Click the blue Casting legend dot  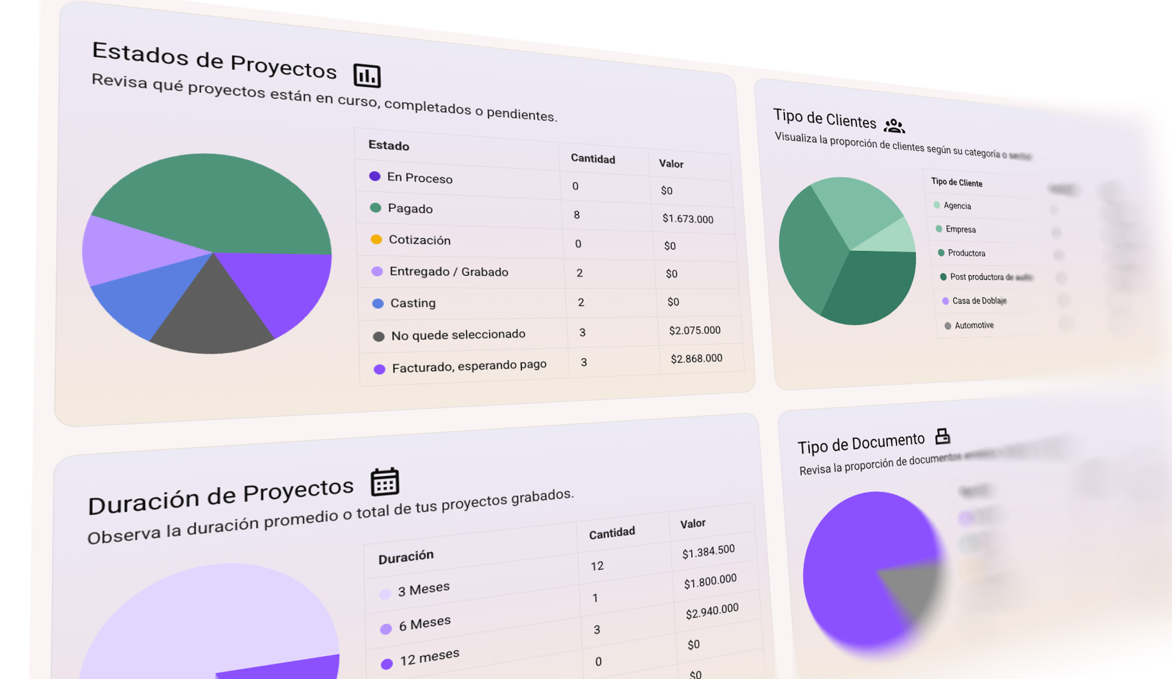click(x=378, y=303)
